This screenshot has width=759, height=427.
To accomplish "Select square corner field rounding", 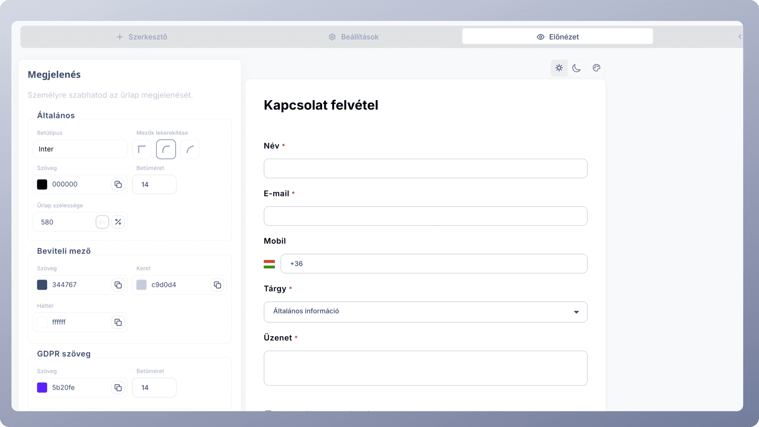I will coord(142,149).
